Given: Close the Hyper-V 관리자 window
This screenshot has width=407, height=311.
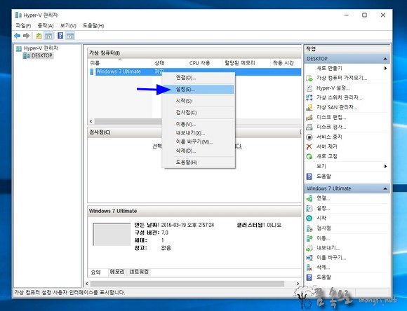Looking at the screenshot, I should [383, 15].
